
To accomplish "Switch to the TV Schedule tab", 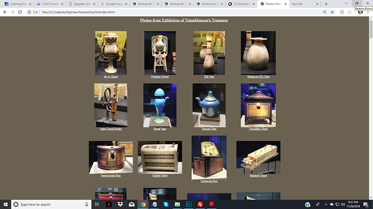I will [242, 4].
